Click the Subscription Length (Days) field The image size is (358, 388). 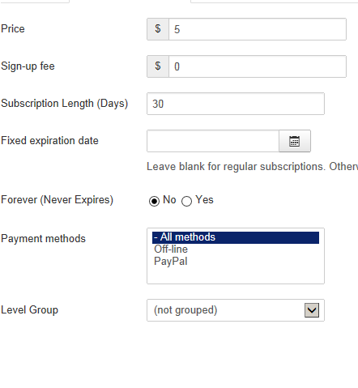(x=236, y=104)
